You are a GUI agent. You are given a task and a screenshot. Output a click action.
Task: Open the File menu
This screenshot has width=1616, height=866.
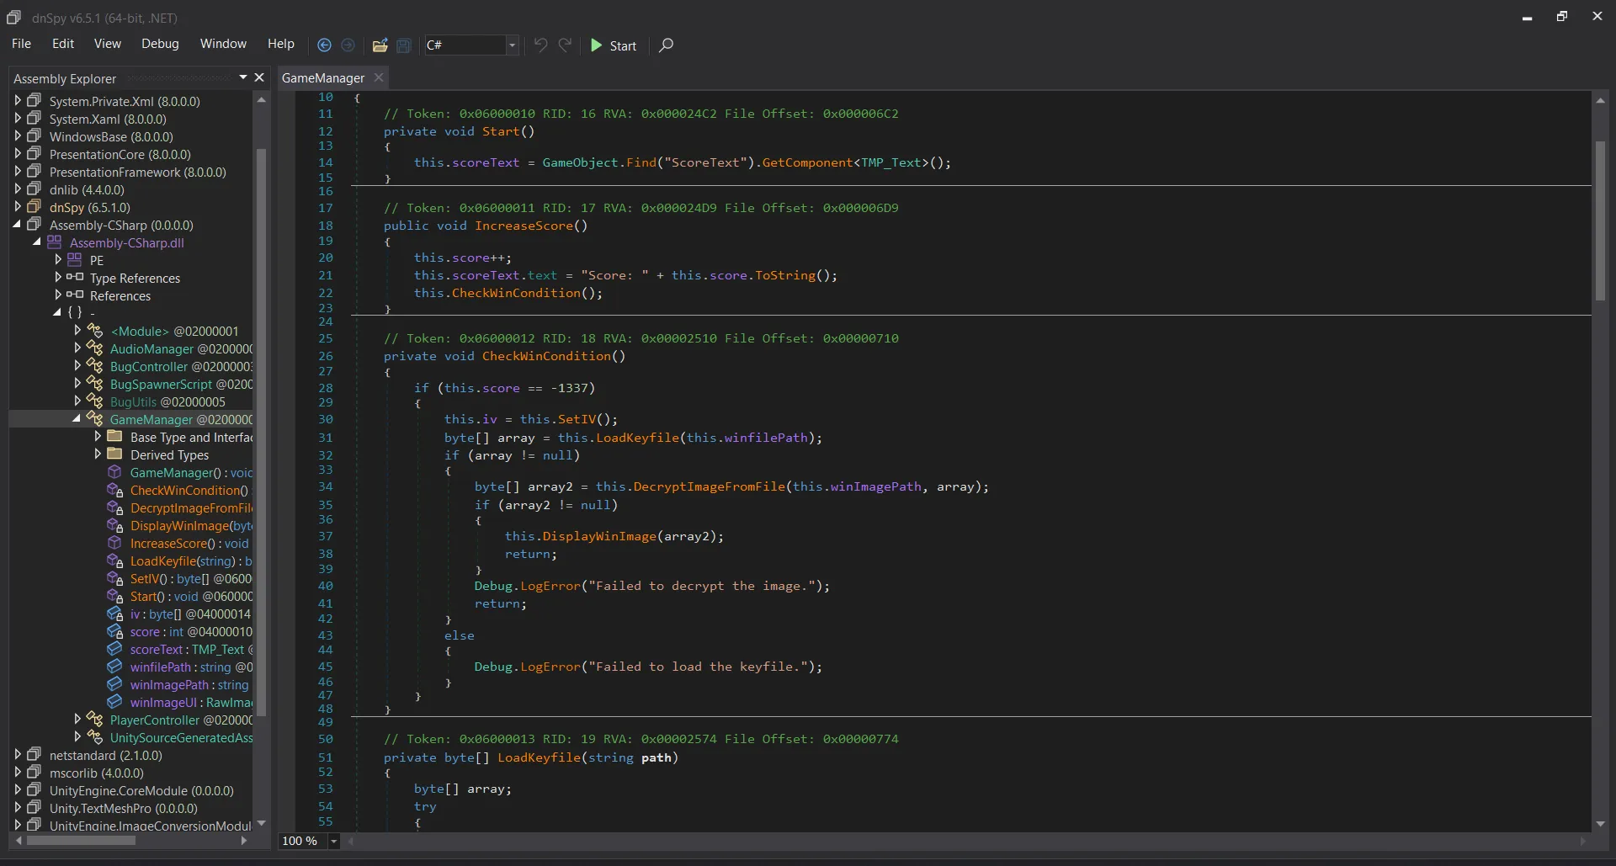tap(21, 44)
